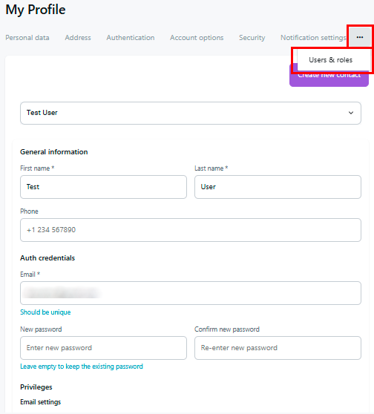Click into the Phone number field
The image size is (374, 414).
click(191, 230)
